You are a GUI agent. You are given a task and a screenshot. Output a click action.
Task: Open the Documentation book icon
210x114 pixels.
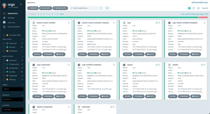[x=4, y=27]
